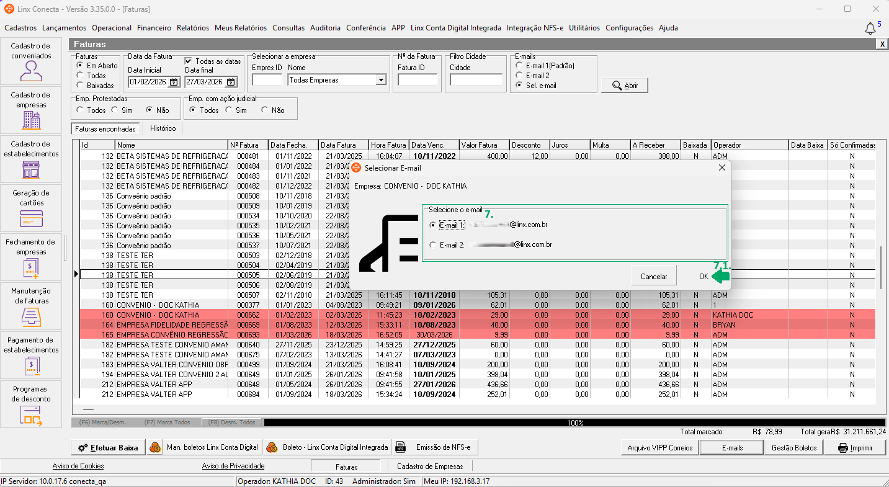Open the Financeiro menu
Screen dimensions: 889x487
click(x=154, y=28)
